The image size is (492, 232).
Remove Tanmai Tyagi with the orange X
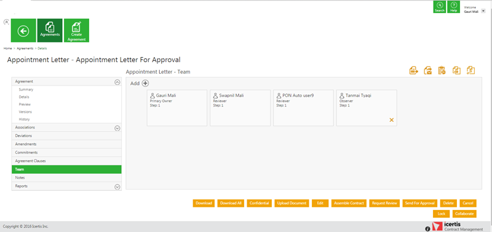point(392,120)
